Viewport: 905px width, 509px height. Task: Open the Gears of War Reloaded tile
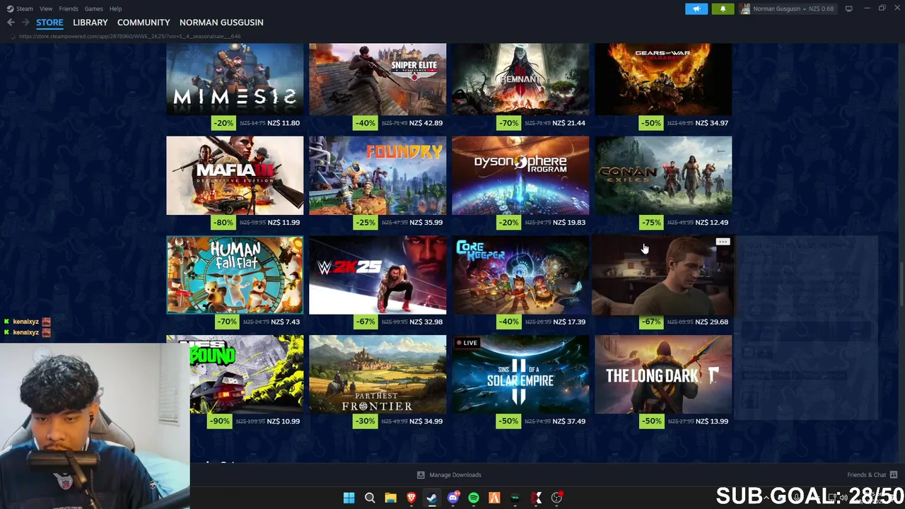pos(663,79)
